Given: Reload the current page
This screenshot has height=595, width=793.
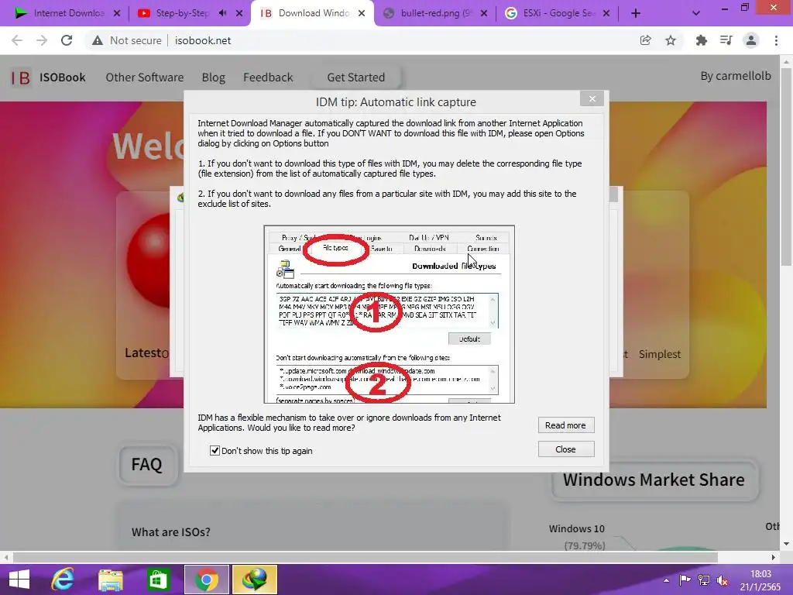Looking at the screenshot, I should click(x=67, y=40).
